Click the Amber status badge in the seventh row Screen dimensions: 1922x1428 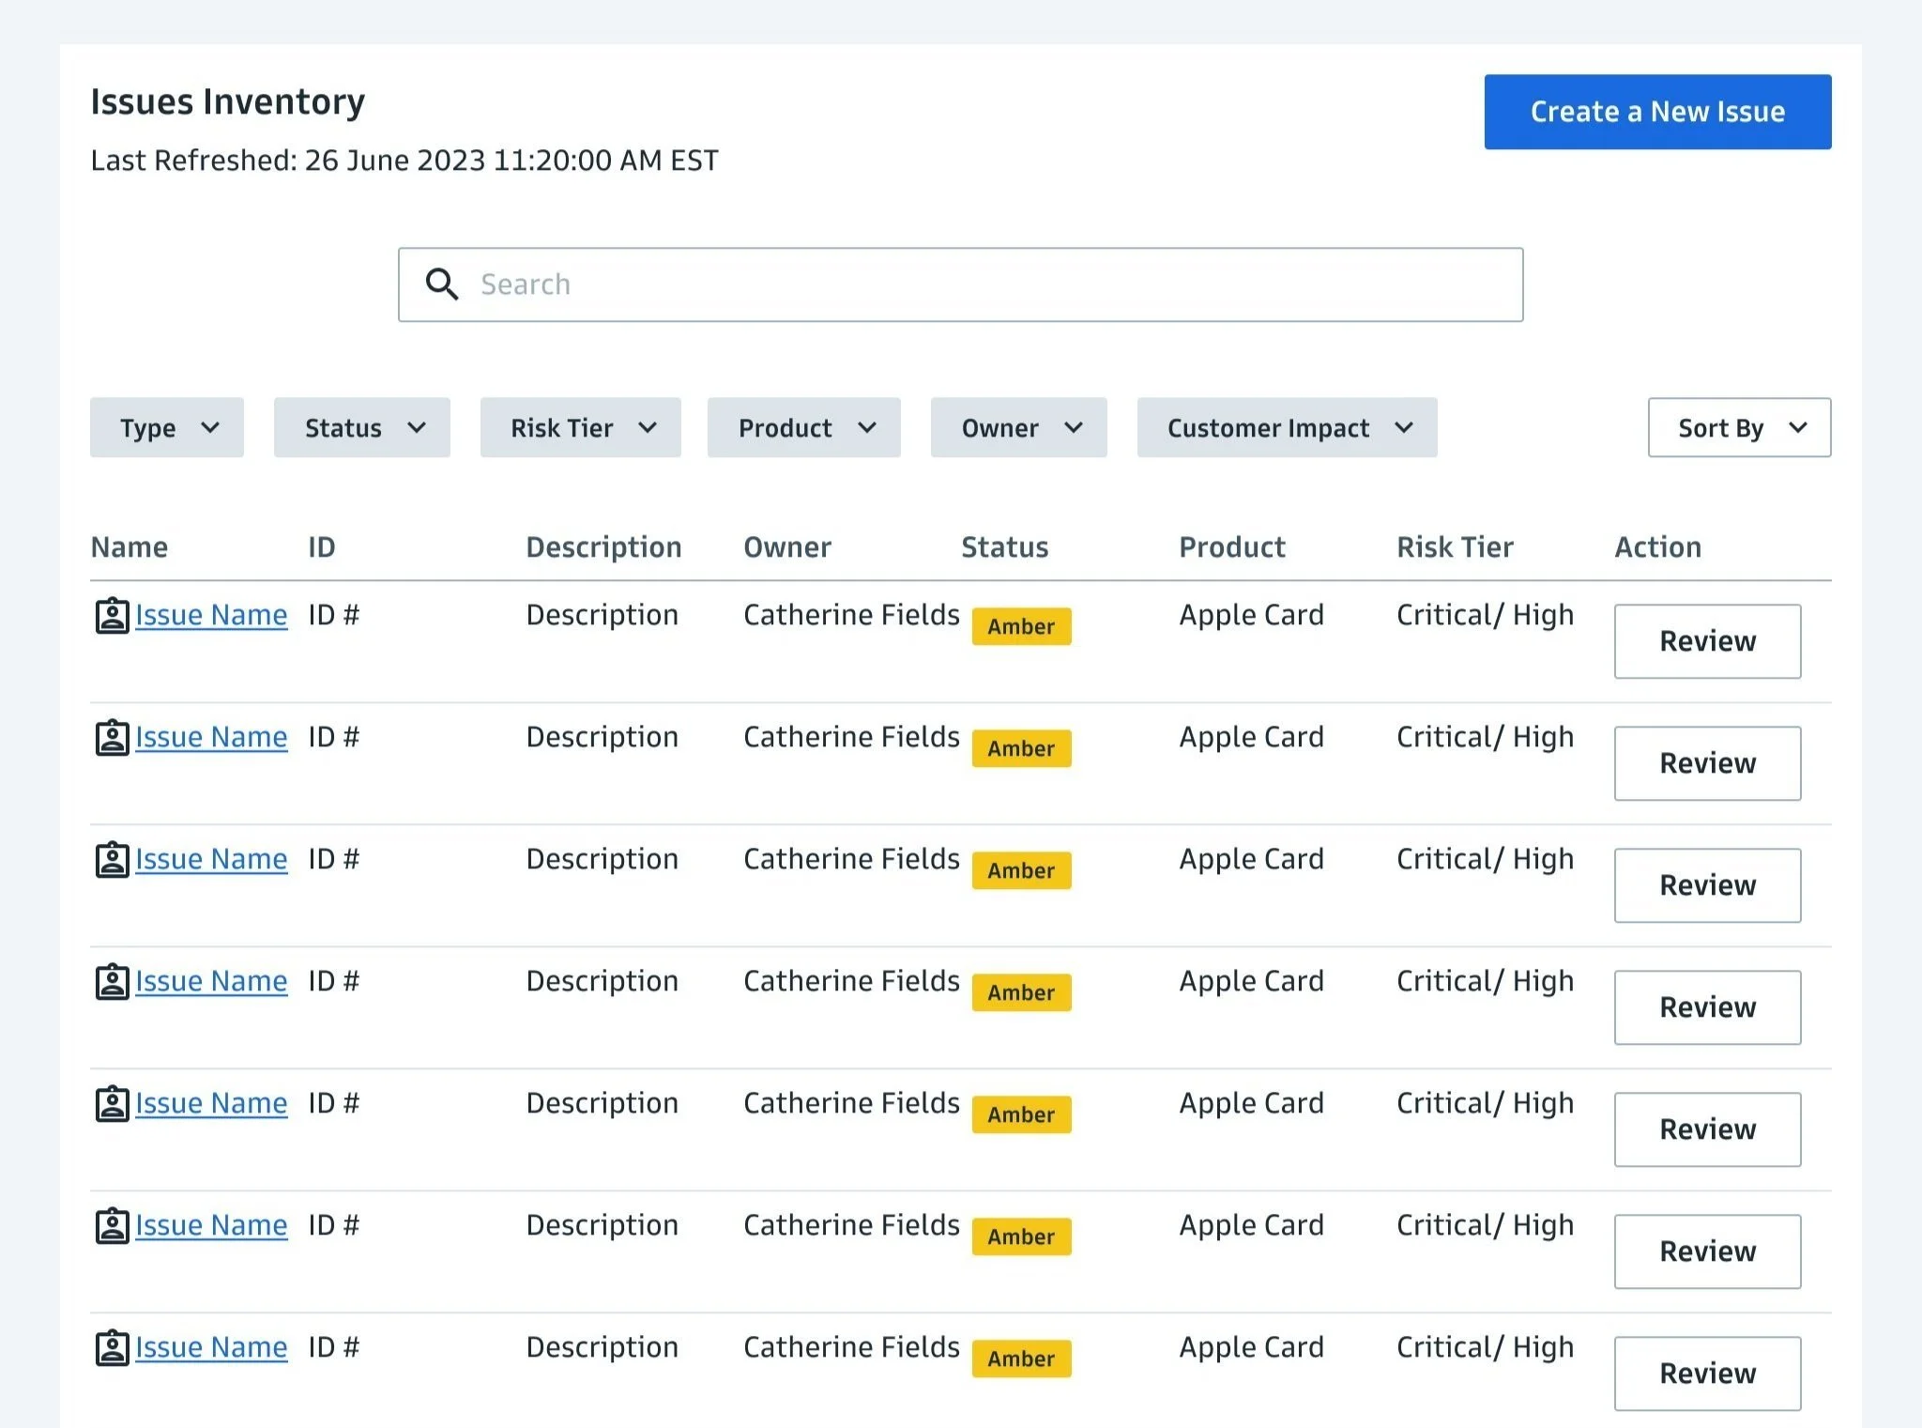pyautogui.click(x=1021, y=1359)
